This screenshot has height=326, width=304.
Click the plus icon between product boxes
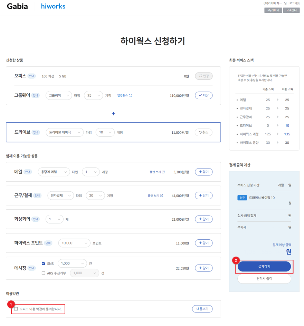113,114
